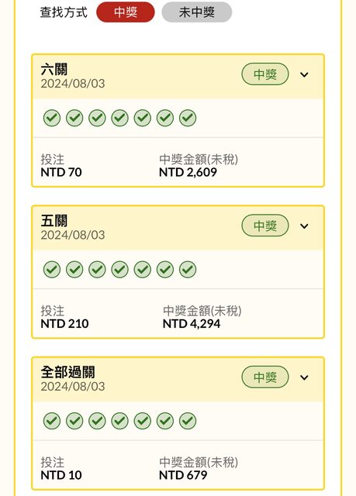
Task: Expand the 六關 bet details chevron
Action: [304, 74]
